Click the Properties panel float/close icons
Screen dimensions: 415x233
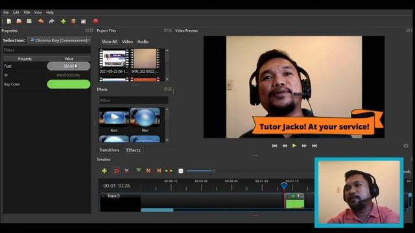pyautogui.click(x=89, y=30)
